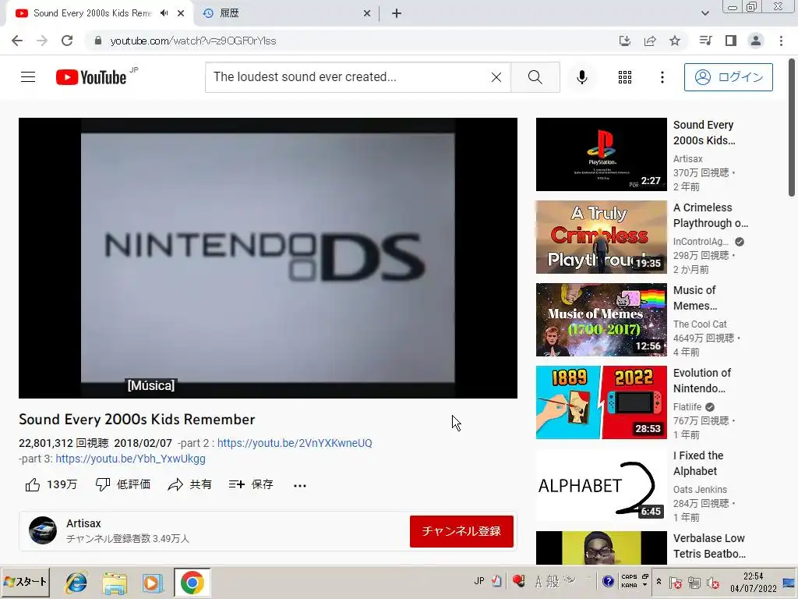Select the Sound Every 2000s Kids tab
The width and height of the screenshot is (798, 599).
(x=92, y=13)
